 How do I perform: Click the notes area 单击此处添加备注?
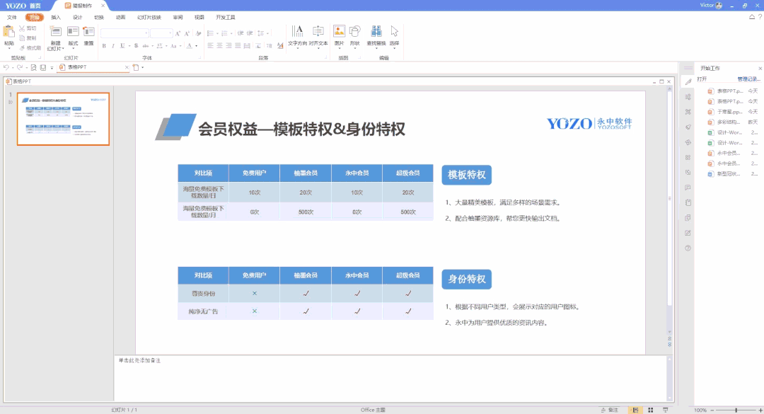[140, 360]
